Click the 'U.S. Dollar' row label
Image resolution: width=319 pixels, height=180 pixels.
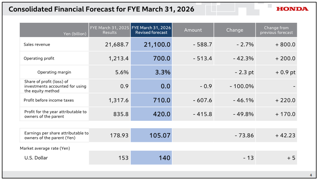(36, 158)
